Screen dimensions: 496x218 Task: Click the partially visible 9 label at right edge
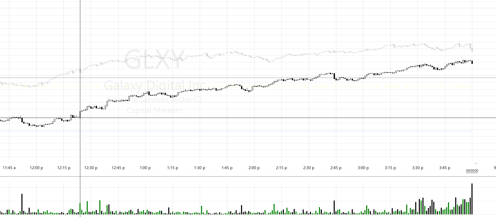(495, 168)
